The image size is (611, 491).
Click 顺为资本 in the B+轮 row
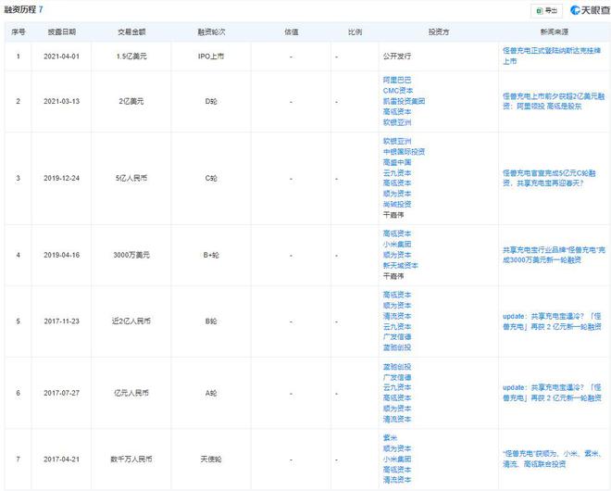[396, 254]
